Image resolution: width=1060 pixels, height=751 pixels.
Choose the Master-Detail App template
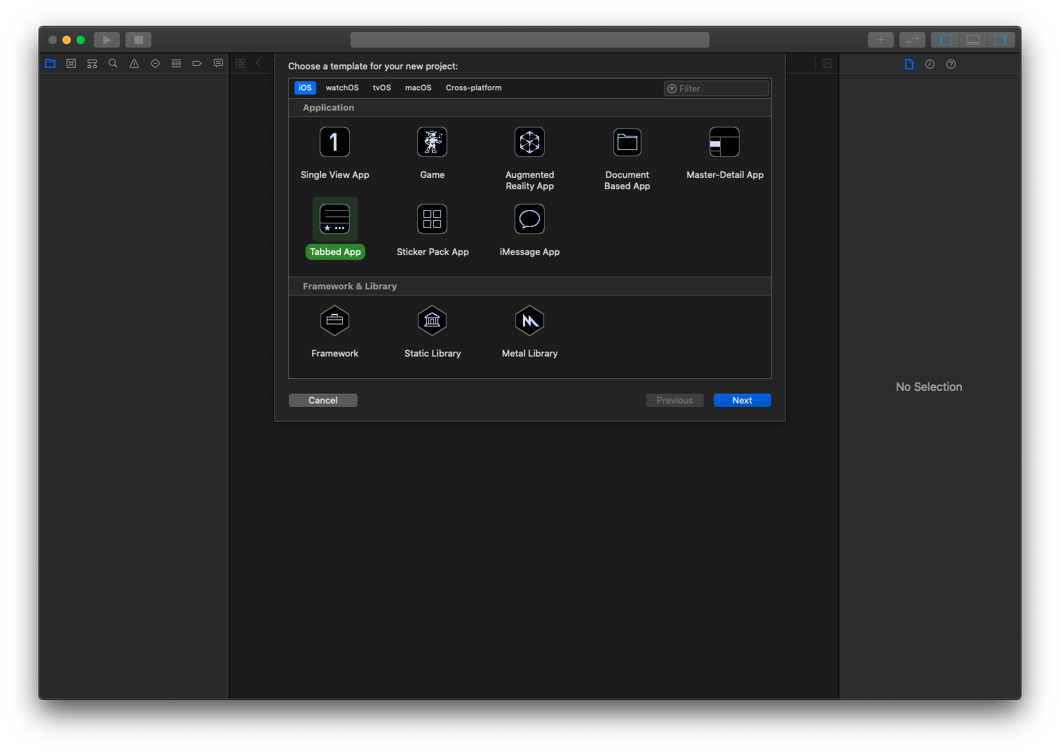724,143
